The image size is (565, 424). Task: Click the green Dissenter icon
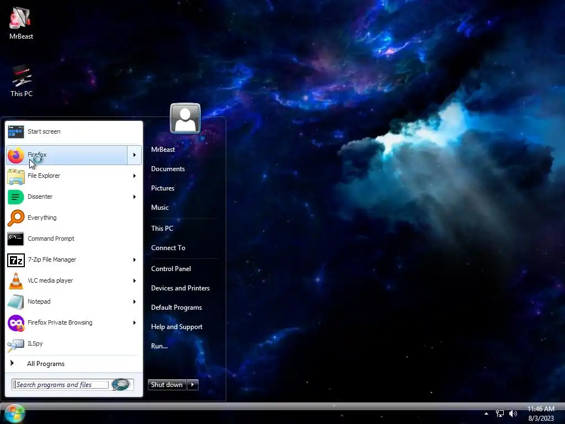(16, 197)
